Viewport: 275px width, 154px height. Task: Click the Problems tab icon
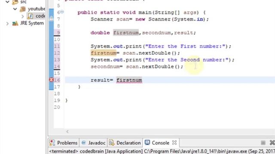(52, 142)
